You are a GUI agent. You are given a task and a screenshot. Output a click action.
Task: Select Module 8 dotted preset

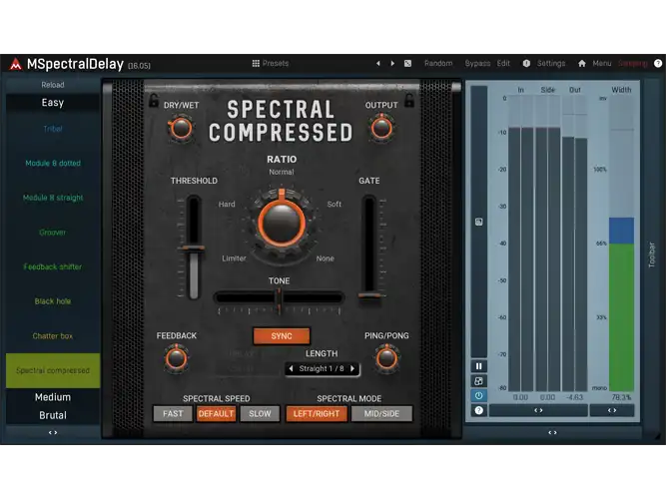tap(53, 163)
